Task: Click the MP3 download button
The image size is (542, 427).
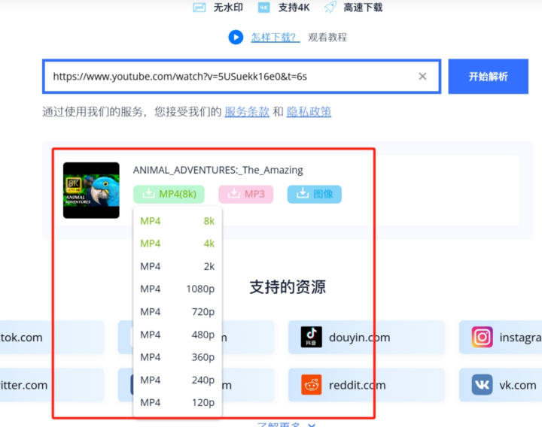Action: [x=245, y=194]
